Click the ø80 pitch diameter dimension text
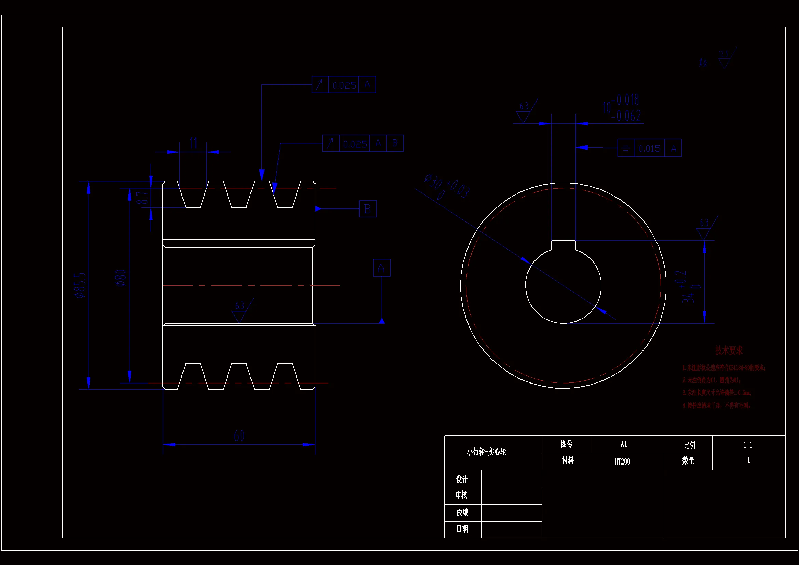This screenshot has height=565, width=799. [121, 278]
